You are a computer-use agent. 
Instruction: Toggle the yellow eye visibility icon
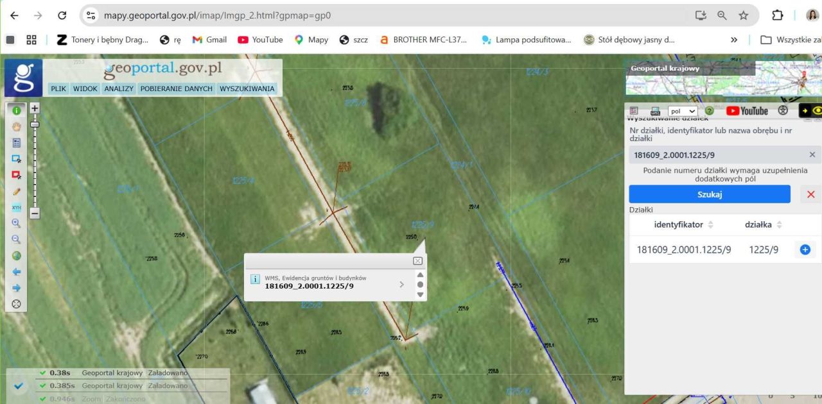coord(817,111)
